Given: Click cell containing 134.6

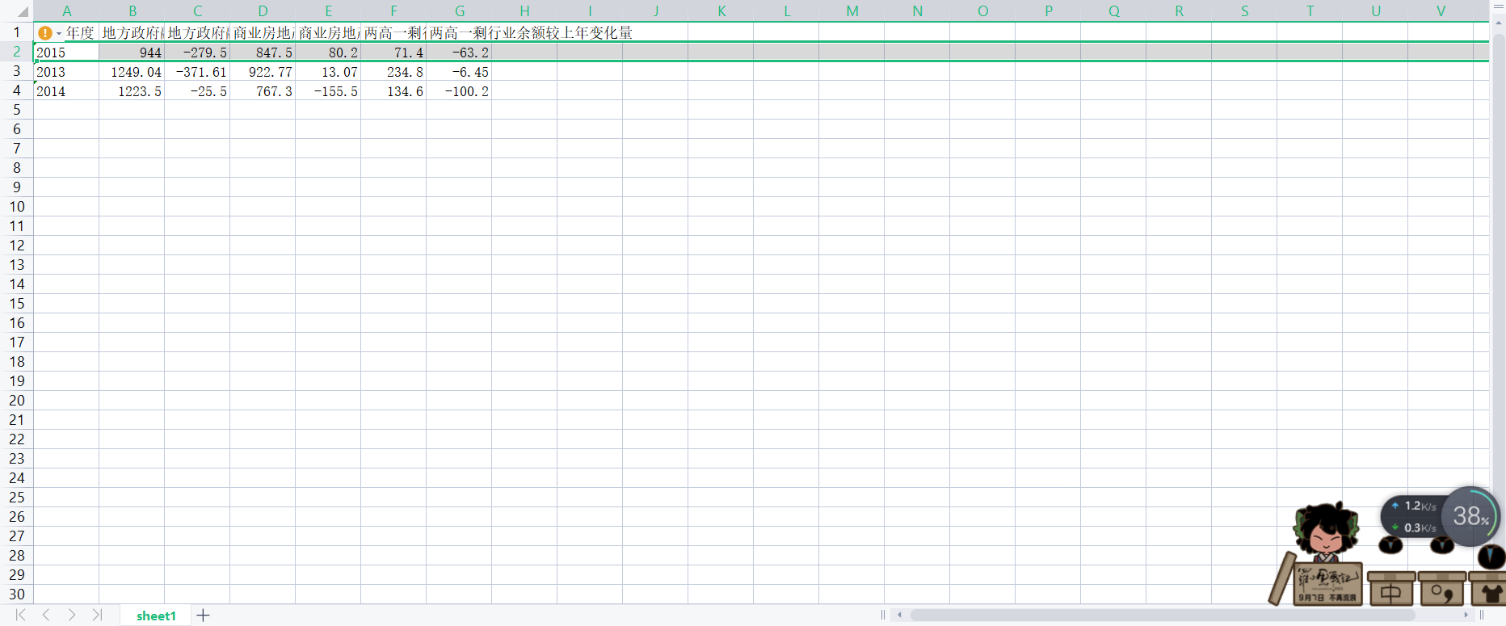Looking at the screenshot, I should 393,91.
